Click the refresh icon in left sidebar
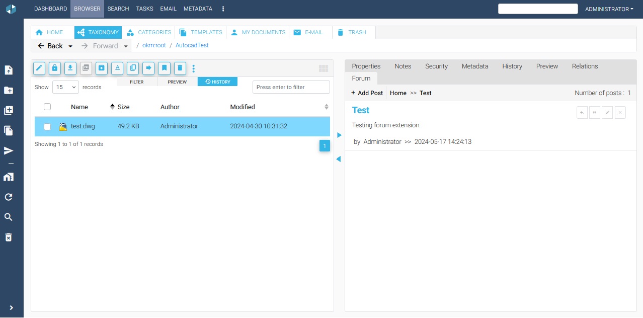The height and width of the screenshot is (318, 643). [x=9, y=197]
